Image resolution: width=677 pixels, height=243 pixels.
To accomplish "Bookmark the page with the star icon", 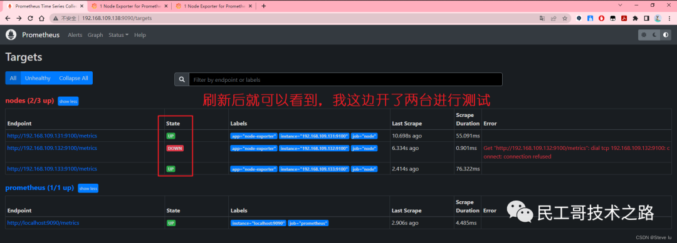I will [565, 19].
